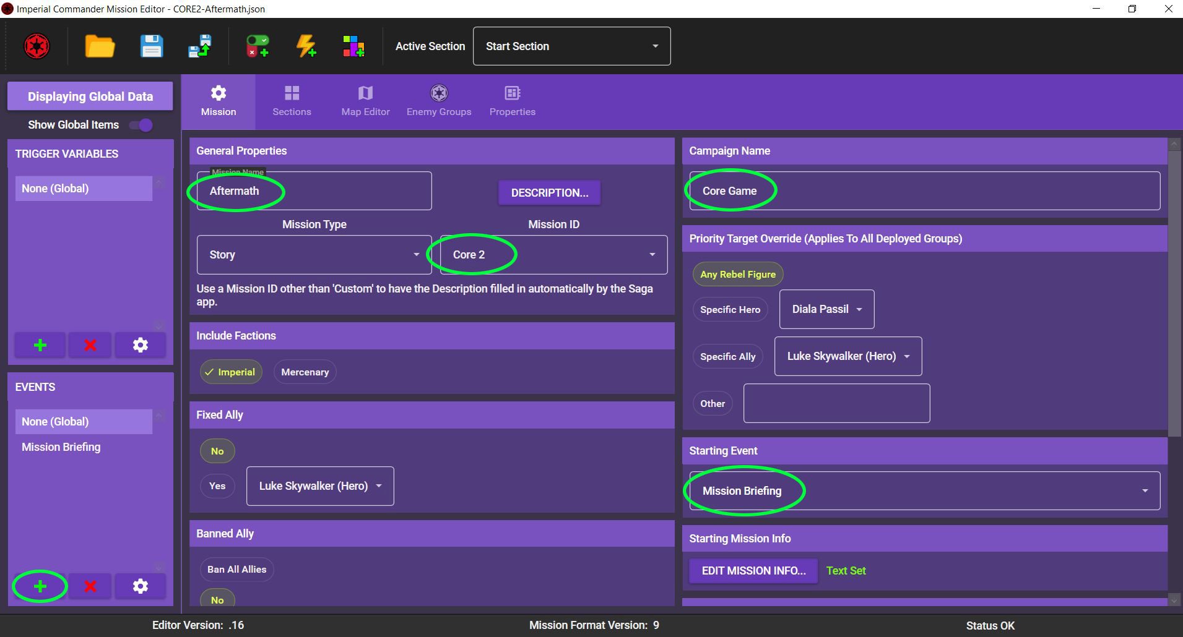Click the Other priority target text field

[836, 403]
